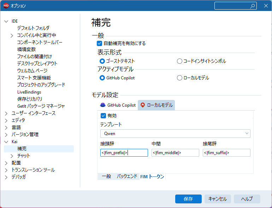Click the 保存 button

click(188, 199)
